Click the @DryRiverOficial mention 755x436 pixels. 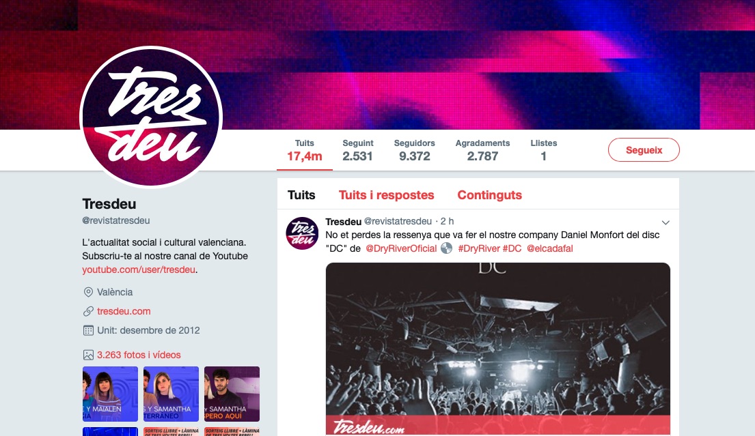pyautogui.click(x=401, y=248)
